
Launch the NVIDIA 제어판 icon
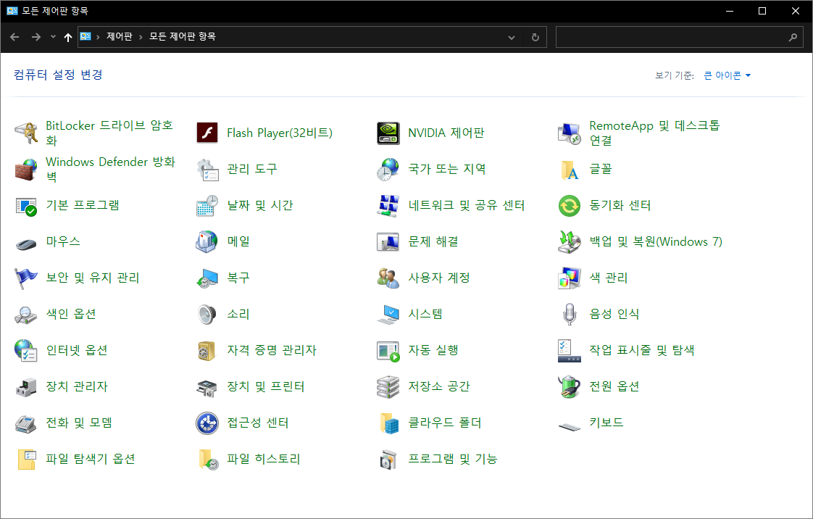click(388, 133)
